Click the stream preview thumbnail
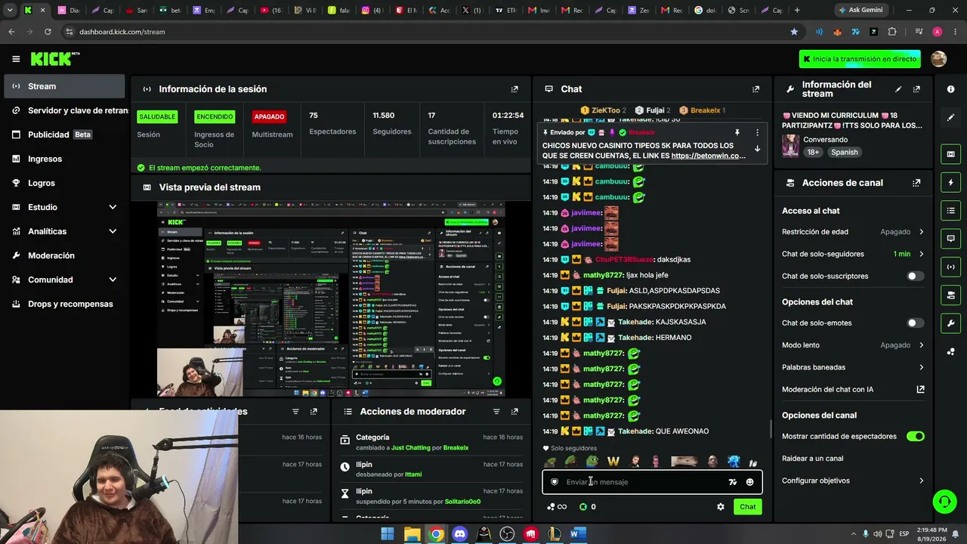The width and height of the screenshot is (967, 544). [x=331, y=298]
